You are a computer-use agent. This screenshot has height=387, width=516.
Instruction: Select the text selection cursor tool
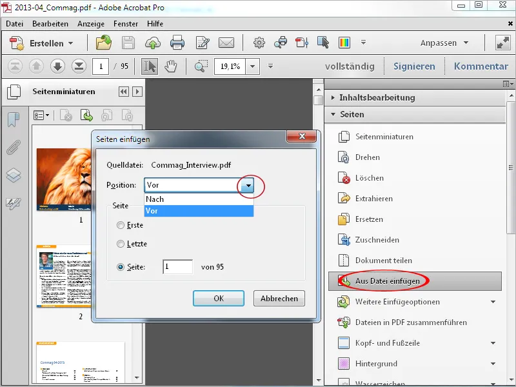coord(150,66)
